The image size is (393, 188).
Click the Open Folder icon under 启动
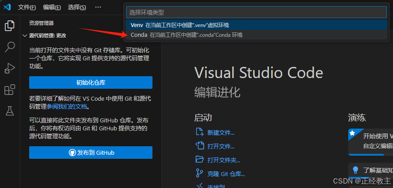click(200, 159)
